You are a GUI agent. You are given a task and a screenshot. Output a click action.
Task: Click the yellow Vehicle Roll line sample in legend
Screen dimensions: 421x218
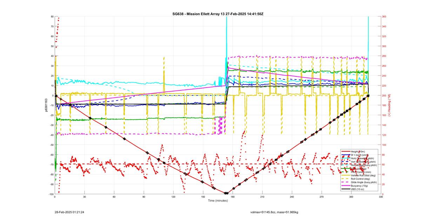coord(346,175)
